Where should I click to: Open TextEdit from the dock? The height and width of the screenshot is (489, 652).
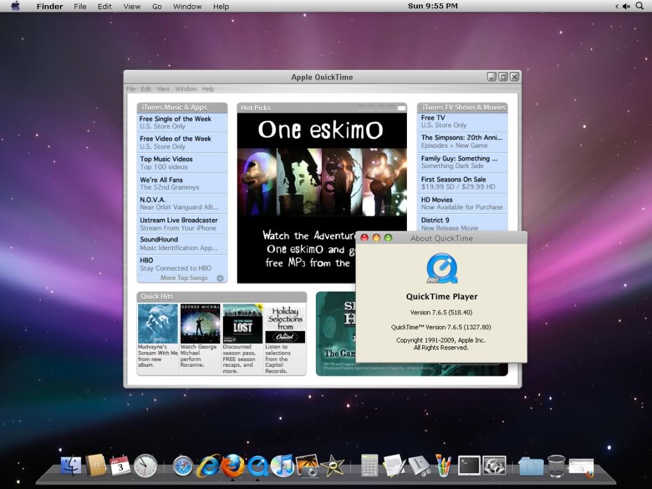point(393,465)
